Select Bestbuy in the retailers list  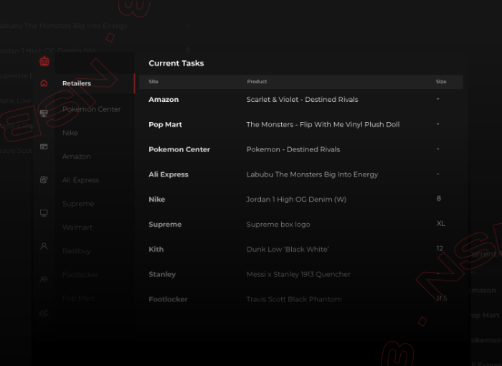(x=77, y=251)
